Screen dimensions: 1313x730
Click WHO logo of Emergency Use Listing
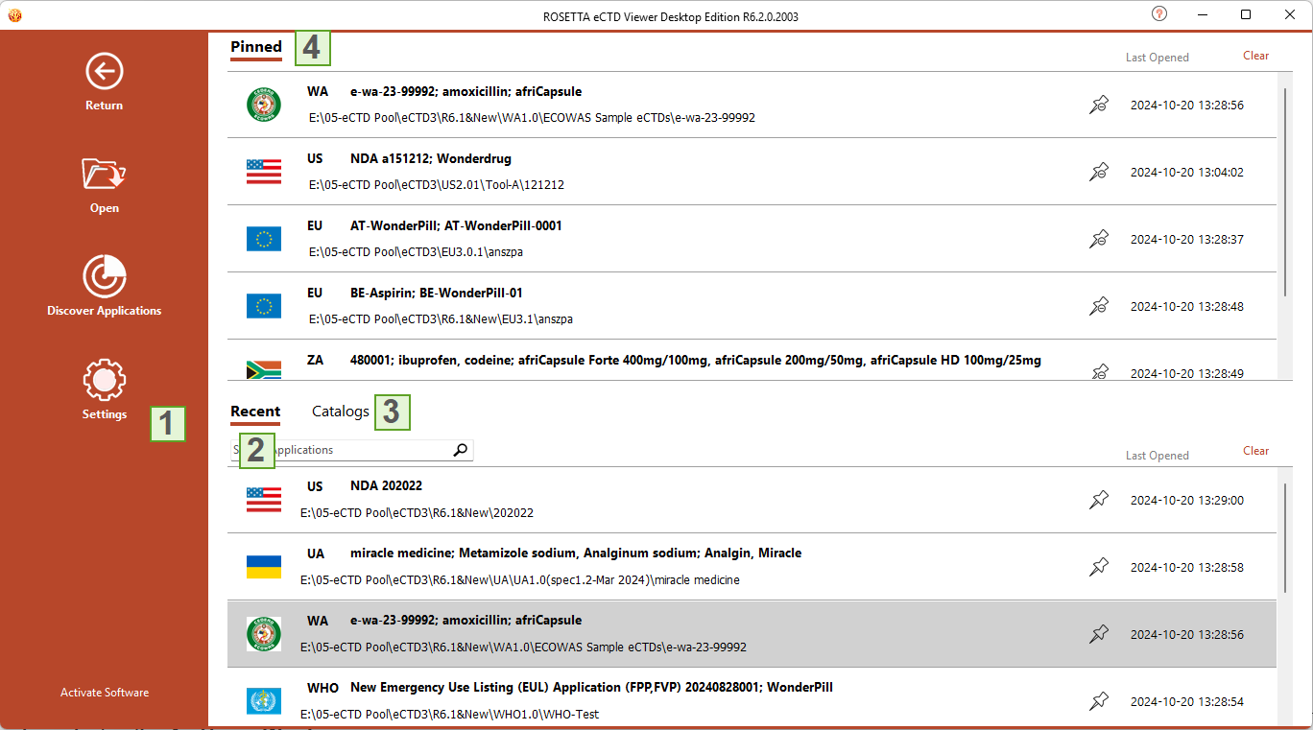pyautogui.click(x=264, y=701)
